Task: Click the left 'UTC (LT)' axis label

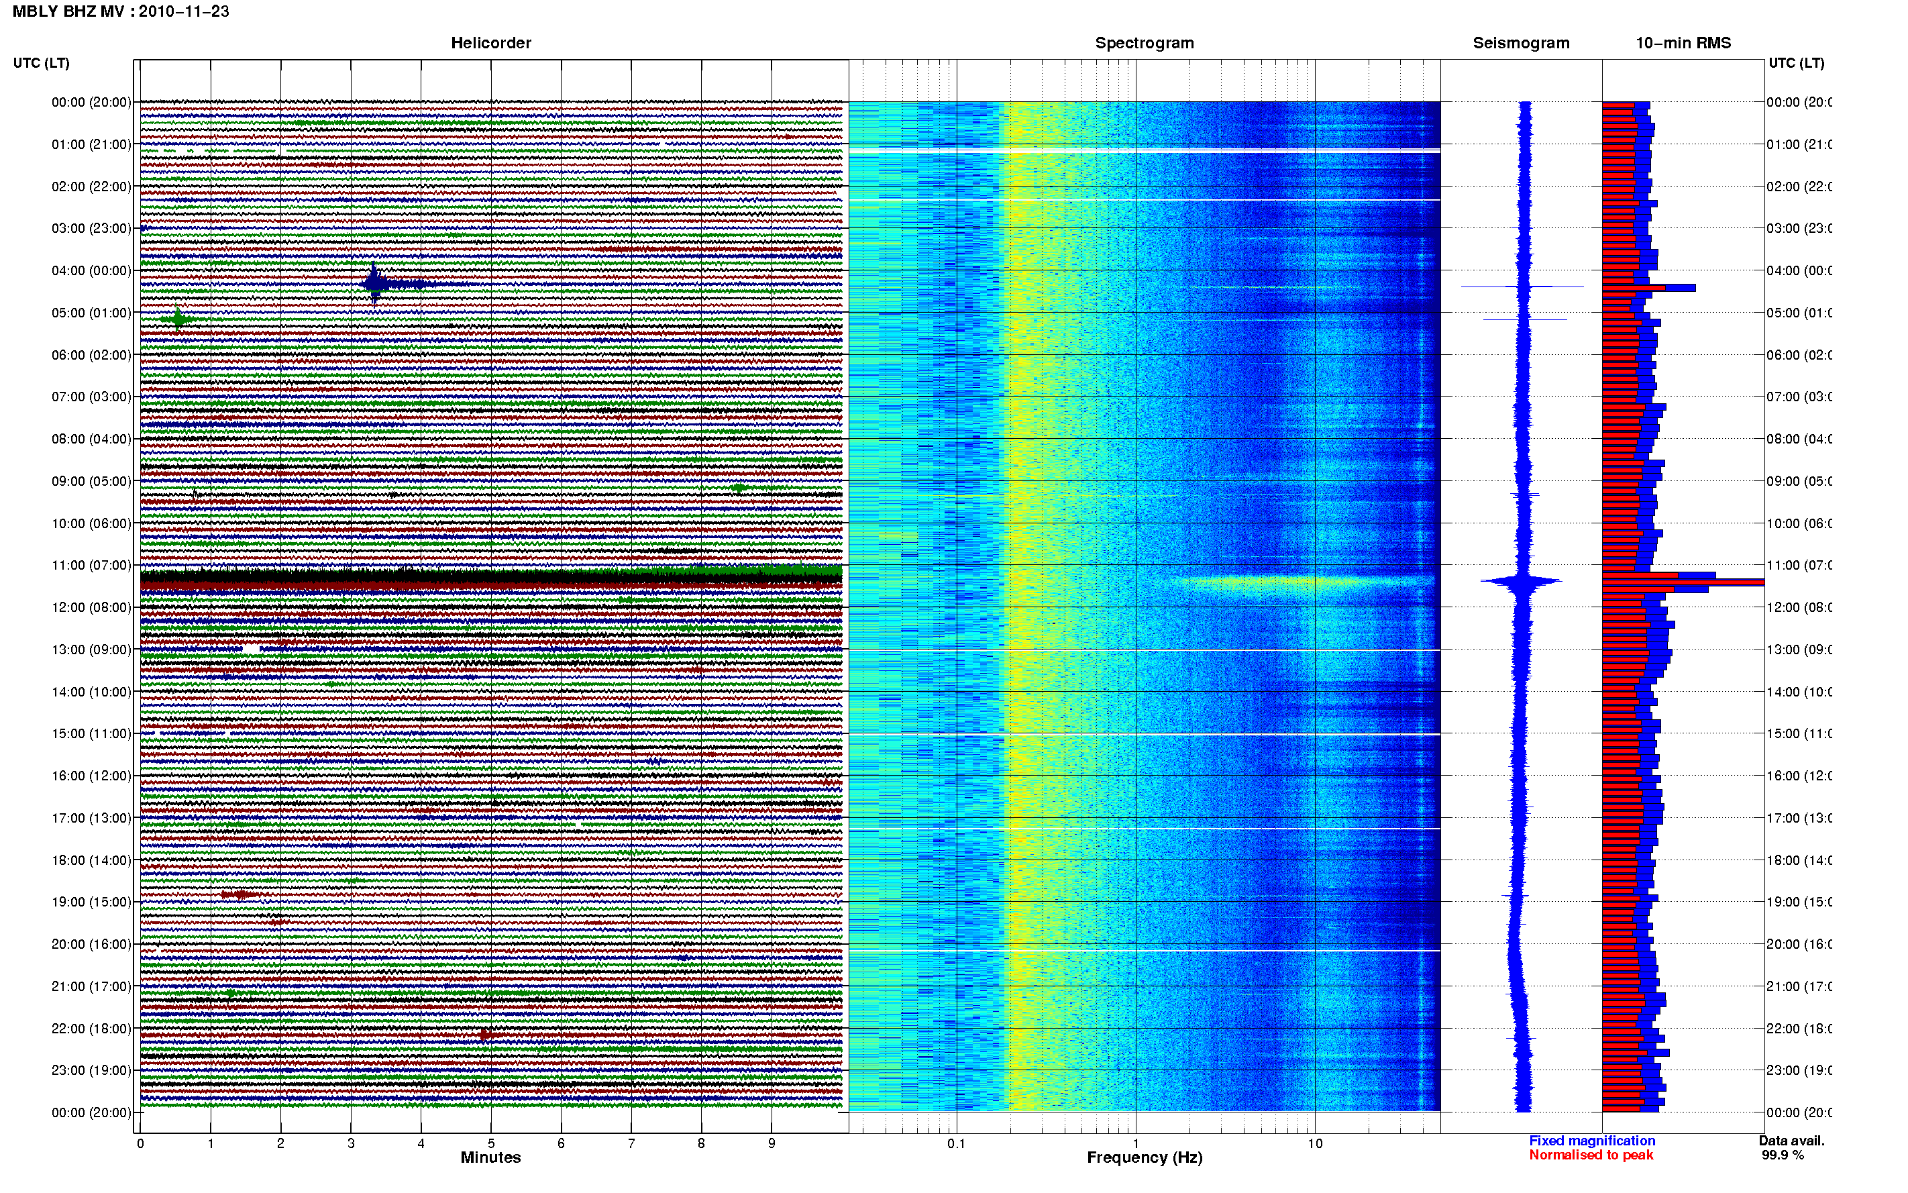Action: point(41,62)
